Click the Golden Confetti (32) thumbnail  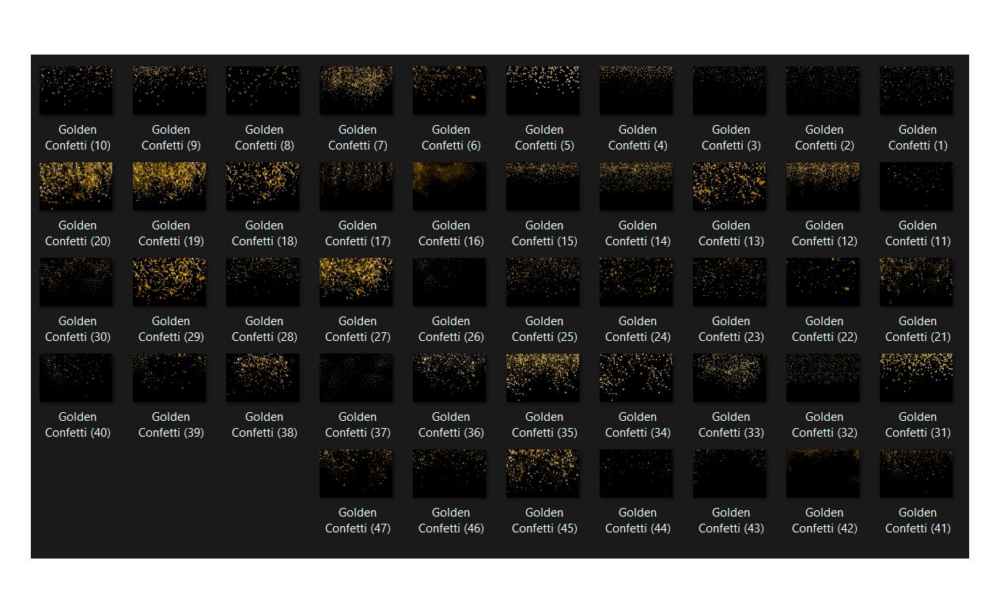tap(823, 377)
